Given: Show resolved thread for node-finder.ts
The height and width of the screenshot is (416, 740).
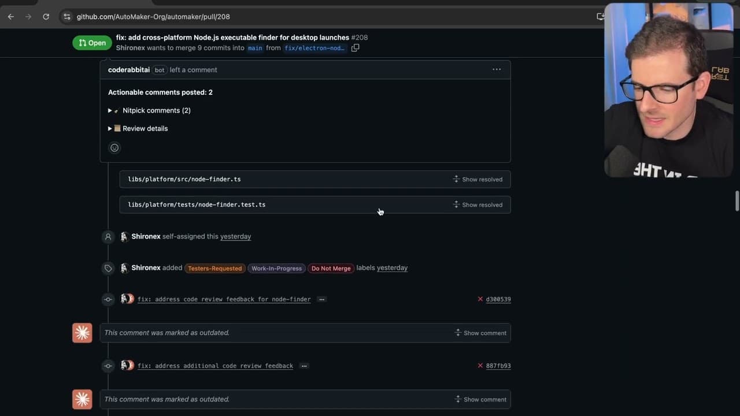Looking at the screenshot, I should point(478,179).
